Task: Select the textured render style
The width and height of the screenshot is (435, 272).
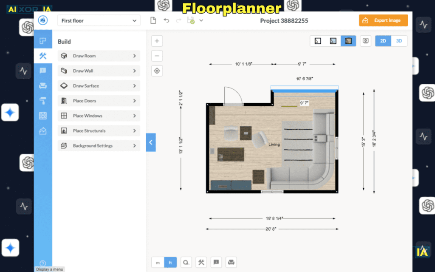Action: 348,41
